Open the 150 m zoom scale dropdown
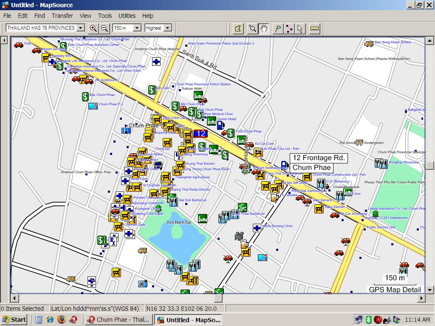The height and width of the screenshot is (326, 435). click(x=137, y=28)
